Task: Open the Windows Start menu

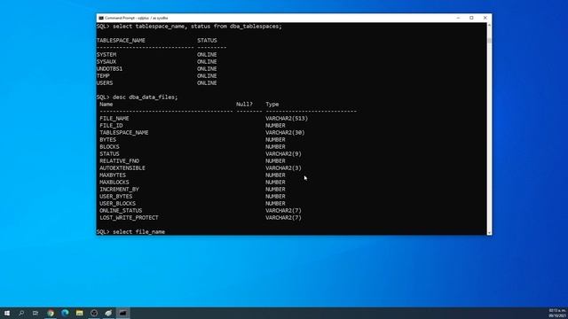Action: 7,313
